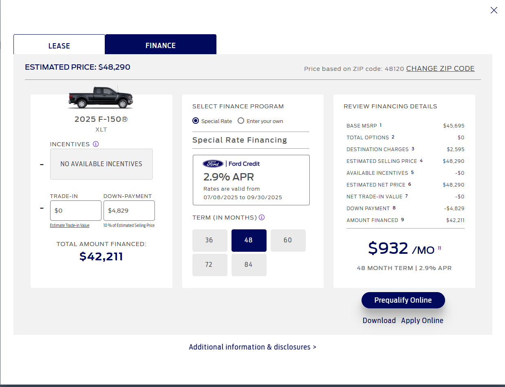This screenshot has height=387, width=505.
Task: Pick the 60 month term
Action: [288, 240]
